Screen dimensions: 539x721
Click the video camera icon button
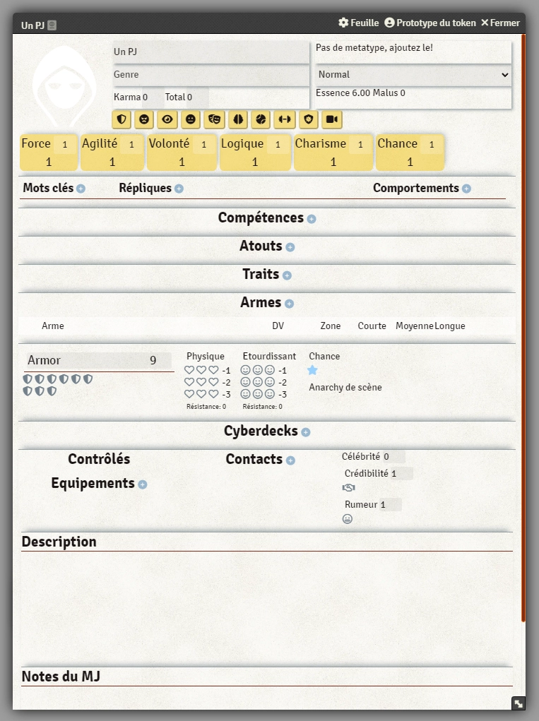coord(331,119)
